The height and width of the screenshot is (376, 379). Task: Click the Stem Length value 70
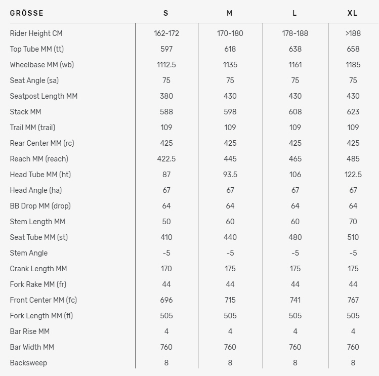353,222
